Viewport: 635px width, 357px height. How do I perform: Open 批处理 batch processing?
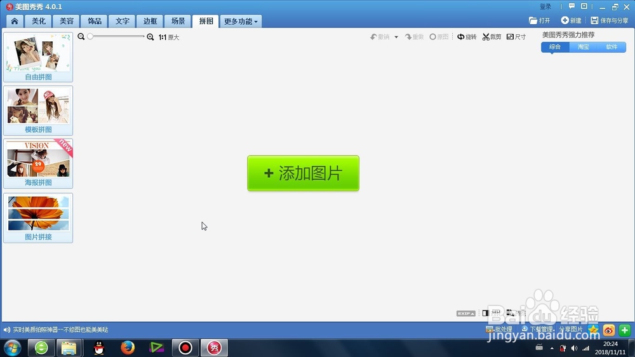(499, 330)
